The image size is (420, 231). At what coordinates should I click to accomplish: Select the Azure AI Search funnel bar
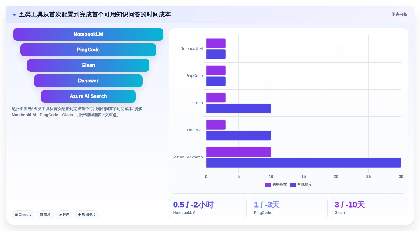pos(88,96)
